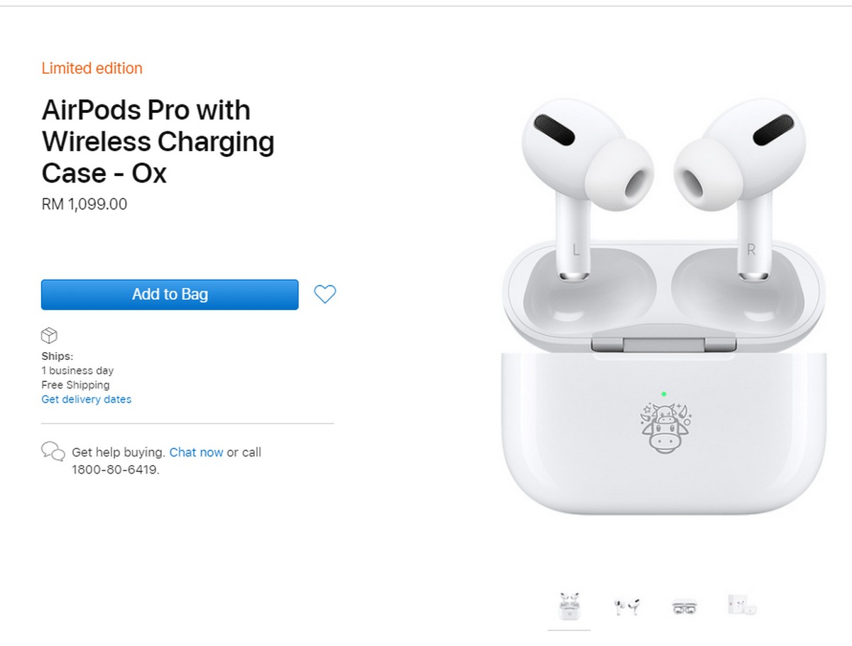View the second thumbnail showing AirPods pair
This screenshot has height=646, width=852.
tap(626, 607)
